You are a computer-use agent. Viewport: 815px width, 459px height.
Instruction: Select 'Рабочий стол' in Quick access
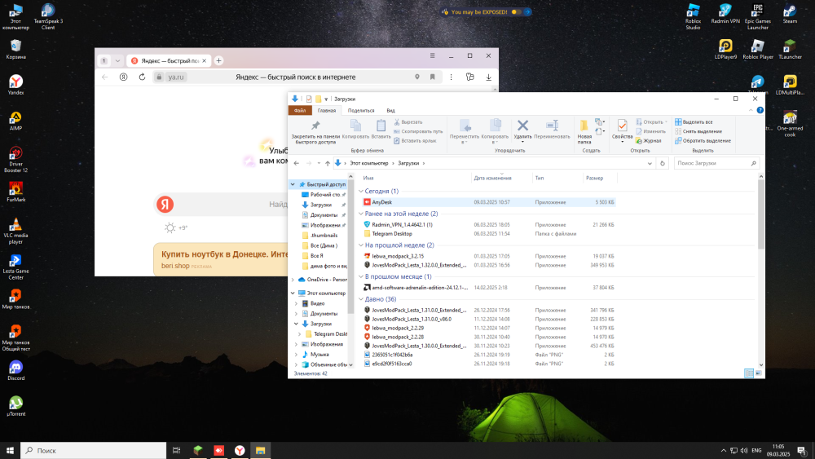click(x=324, y=194)
